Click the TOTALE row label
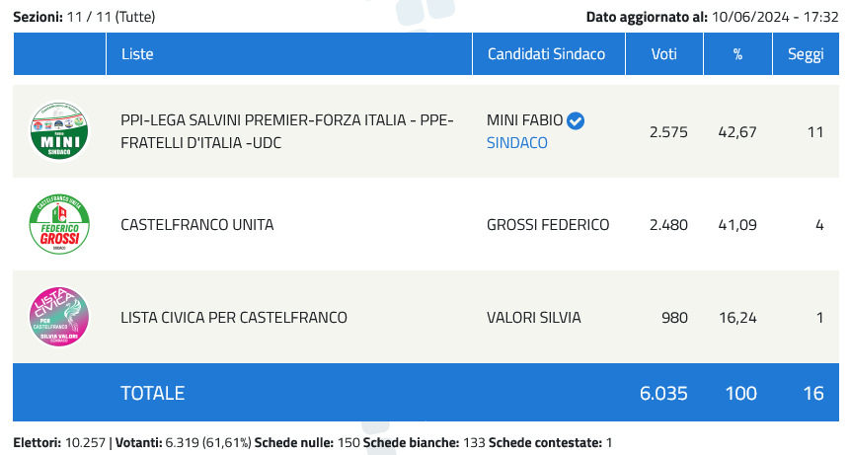The height and width of the screenshot is (455, 850). tap(152, 393)
